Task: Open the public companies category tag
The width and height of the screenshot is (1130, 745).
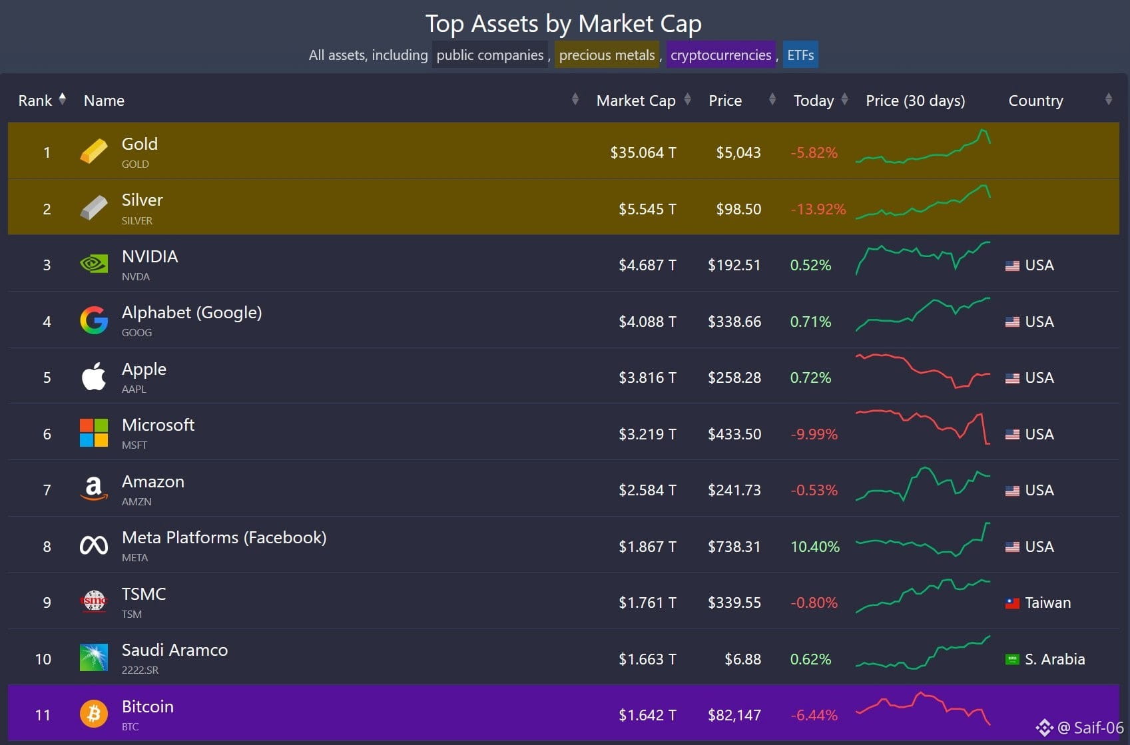Action: [x=489, y=55]
